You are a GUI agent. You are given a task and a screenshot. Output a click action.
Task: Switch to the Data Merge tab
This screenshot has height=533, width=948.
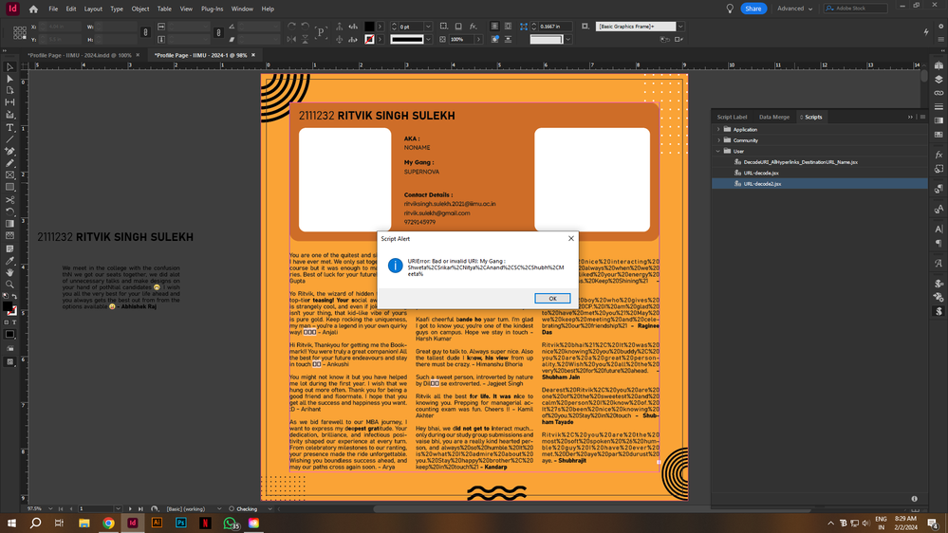pos(774,117)
